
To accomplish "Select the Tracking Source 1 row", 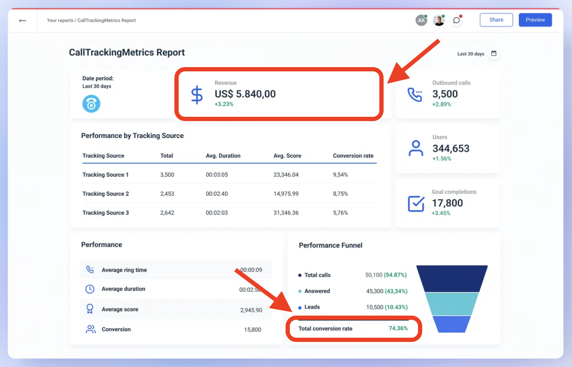I will [x=229, y=175].
